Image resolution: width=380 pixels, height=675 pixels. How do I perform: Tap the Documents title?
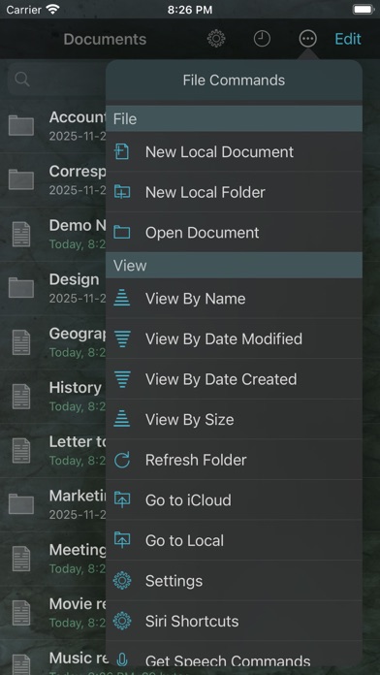point(105,39)
